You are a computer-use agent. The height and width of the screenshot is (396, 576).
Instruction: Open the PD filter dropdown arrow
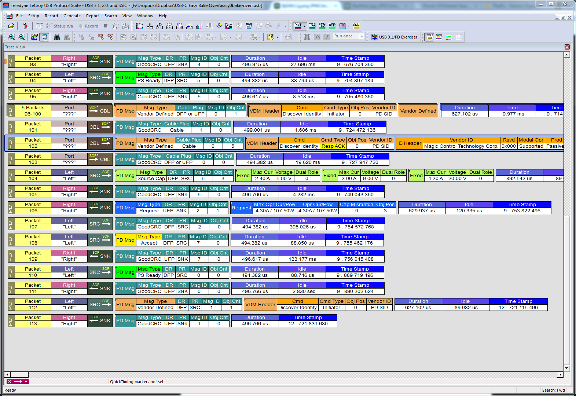coord(277,37)
